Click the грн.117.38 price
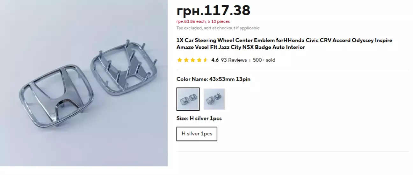Screen dimensions: 413x175 [x=214, y=11]
